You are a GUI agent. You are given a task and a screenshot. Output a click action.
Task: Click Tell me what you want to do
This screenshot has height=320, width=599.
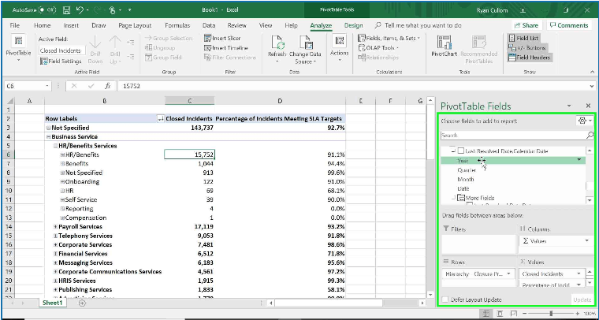coord(423,25)
